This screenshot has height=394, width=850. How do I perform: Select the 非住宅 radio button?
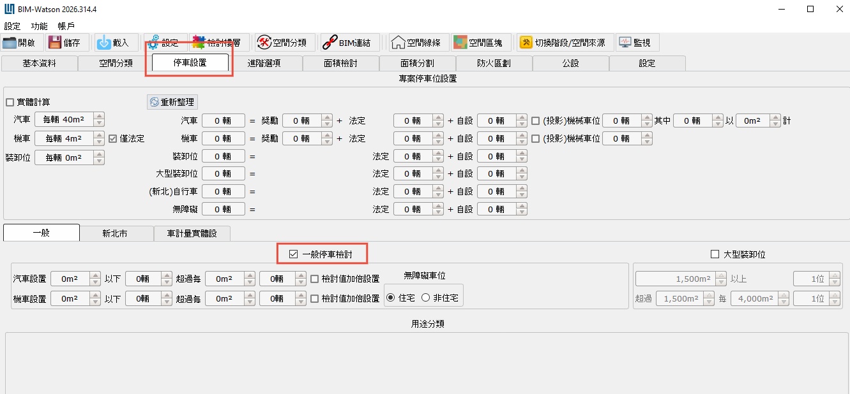[x=425, y=298]
